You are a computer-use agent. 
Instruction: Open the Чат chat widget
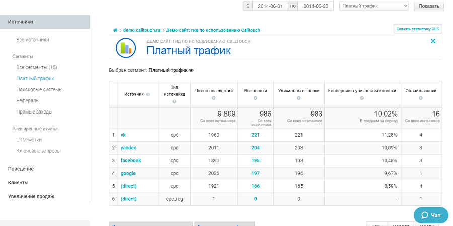tap(431, 215)
